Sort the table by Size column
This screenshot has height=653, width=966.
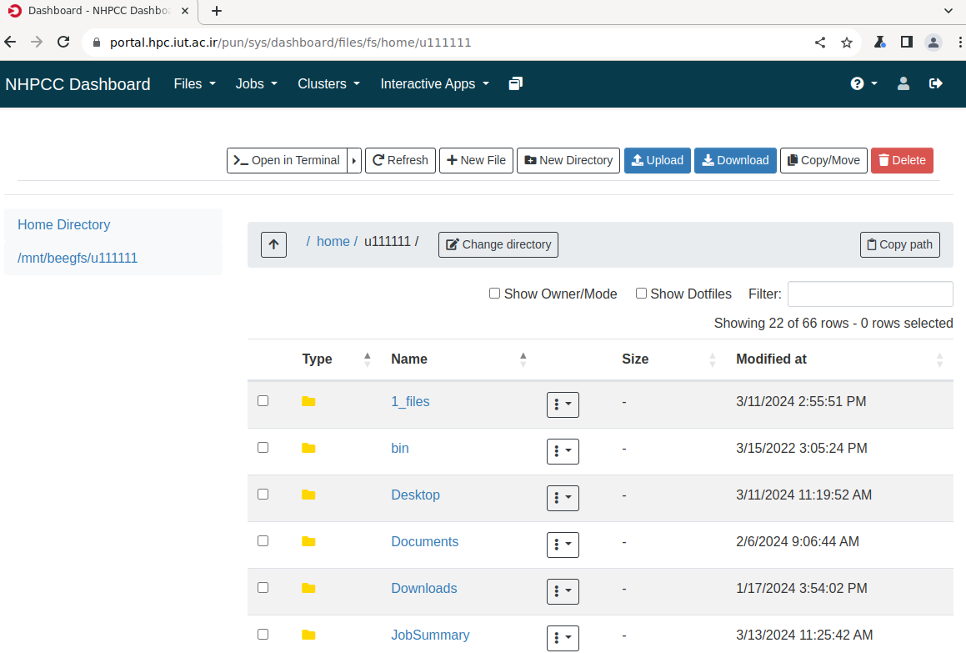click(669, 359)
